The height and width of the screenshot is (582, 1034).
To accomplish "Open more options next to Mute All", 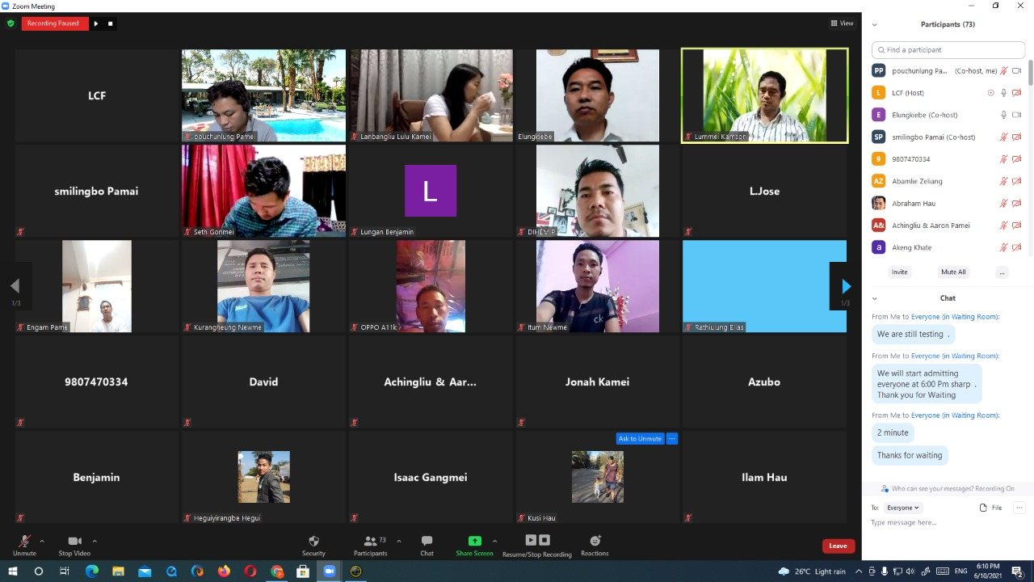I will click(1002, 272).
